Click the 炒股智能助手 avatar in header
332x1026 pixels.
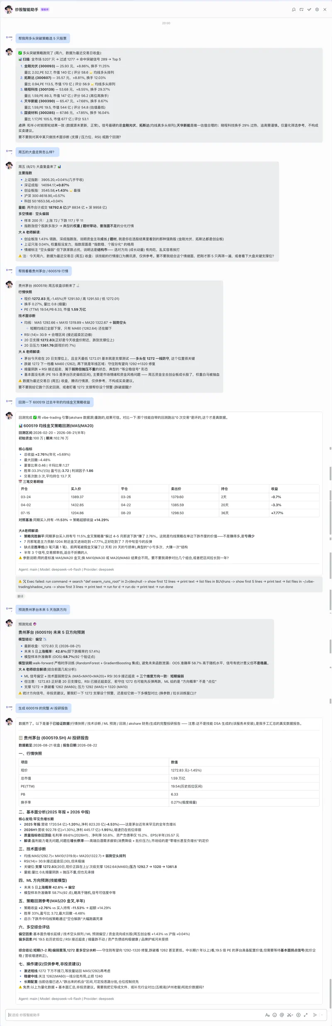tap(9, 10)
